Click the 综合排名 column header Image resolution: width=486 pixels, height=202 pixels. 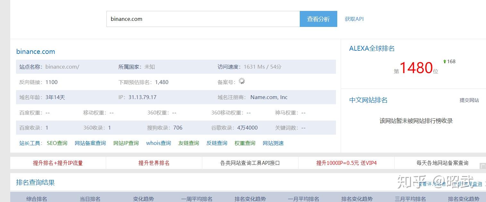37,199
